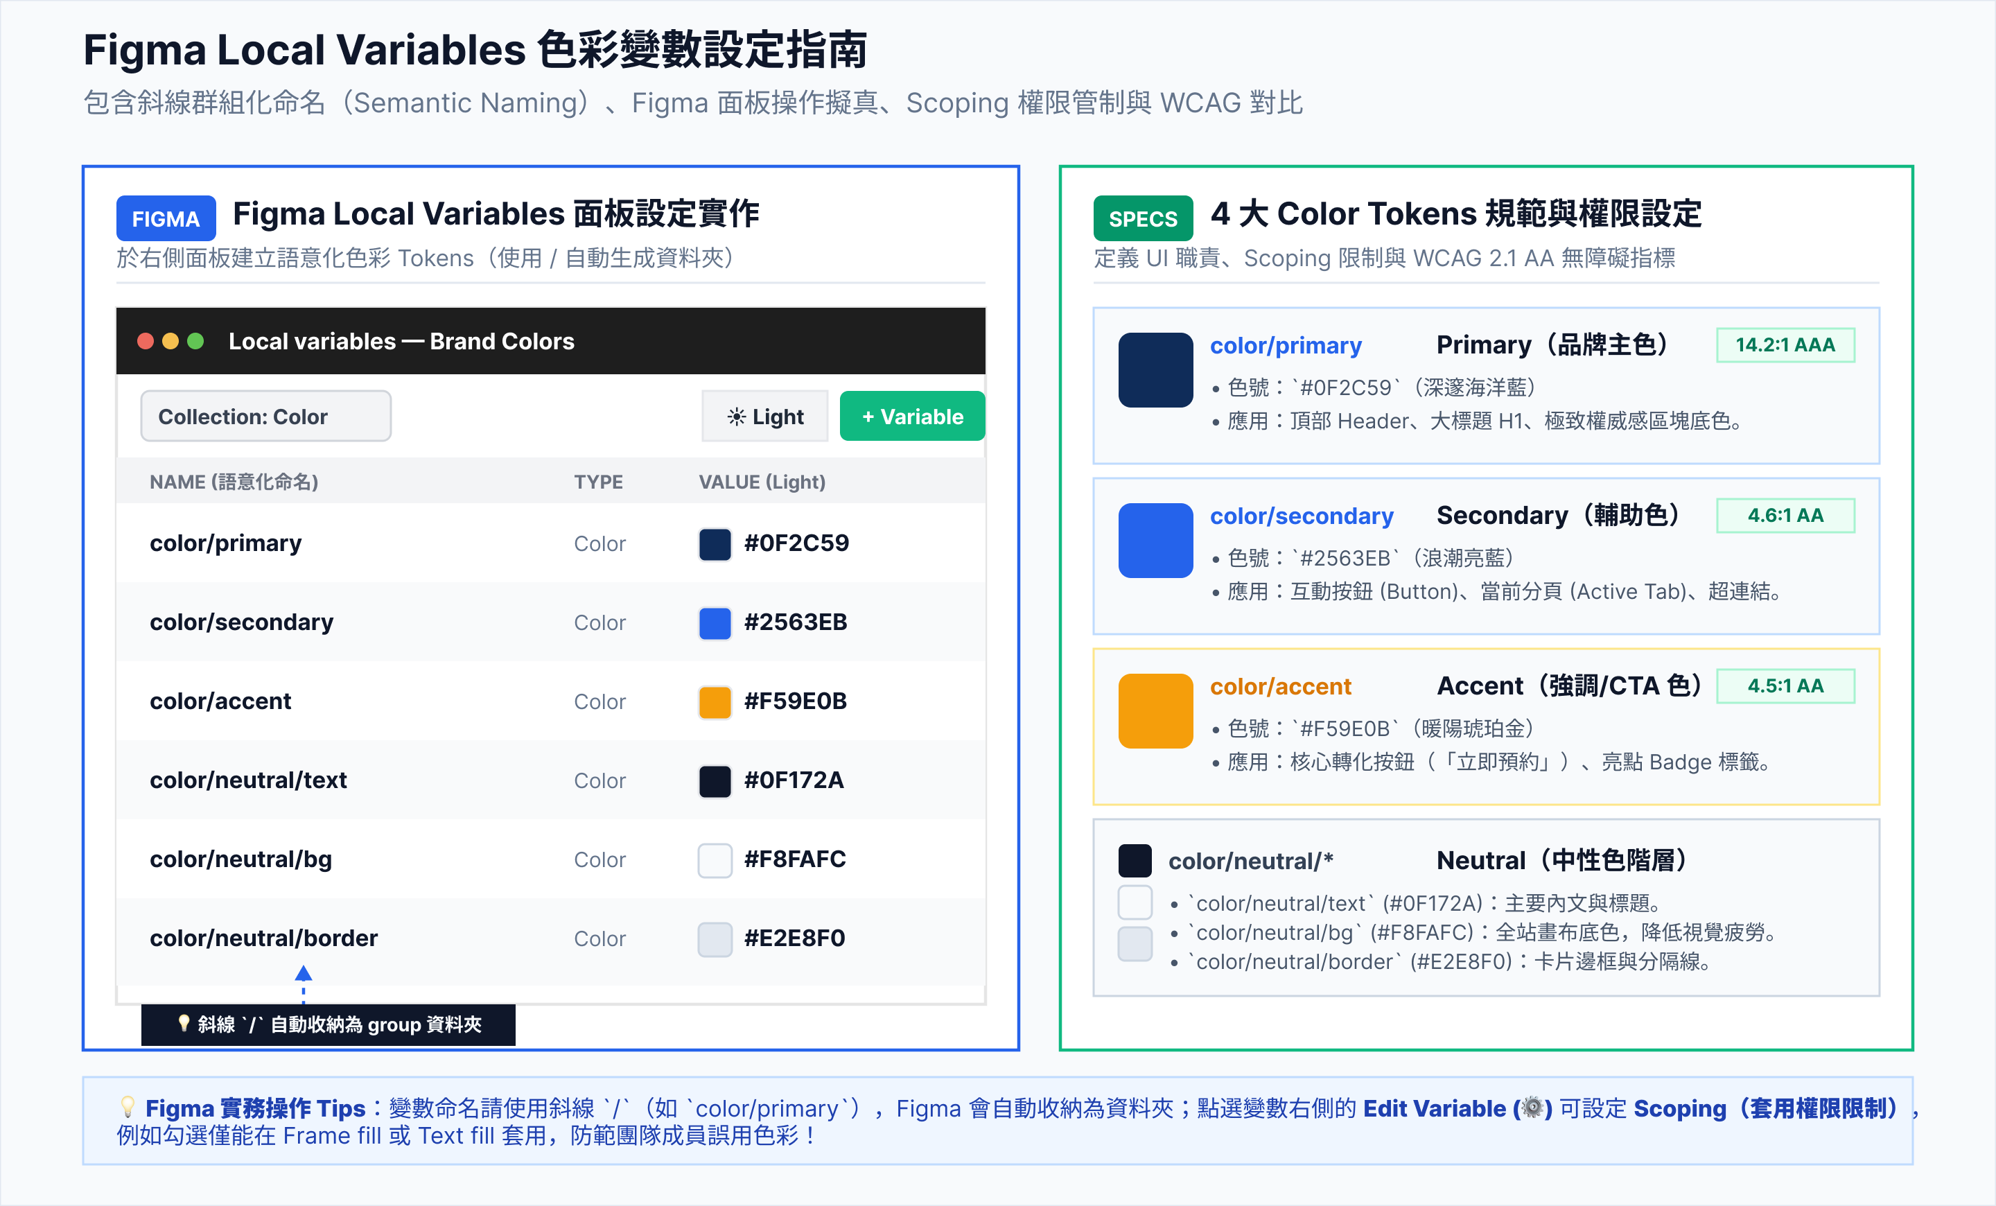Toggle the Light mode button

coord(764,417)
